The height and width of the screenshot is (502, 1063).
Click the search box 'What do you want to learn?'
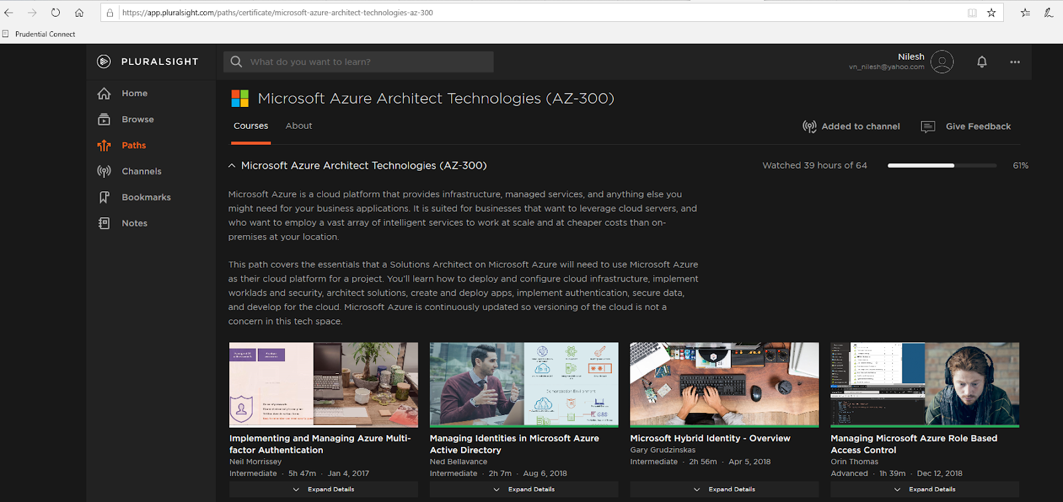[x=359, y=62]
